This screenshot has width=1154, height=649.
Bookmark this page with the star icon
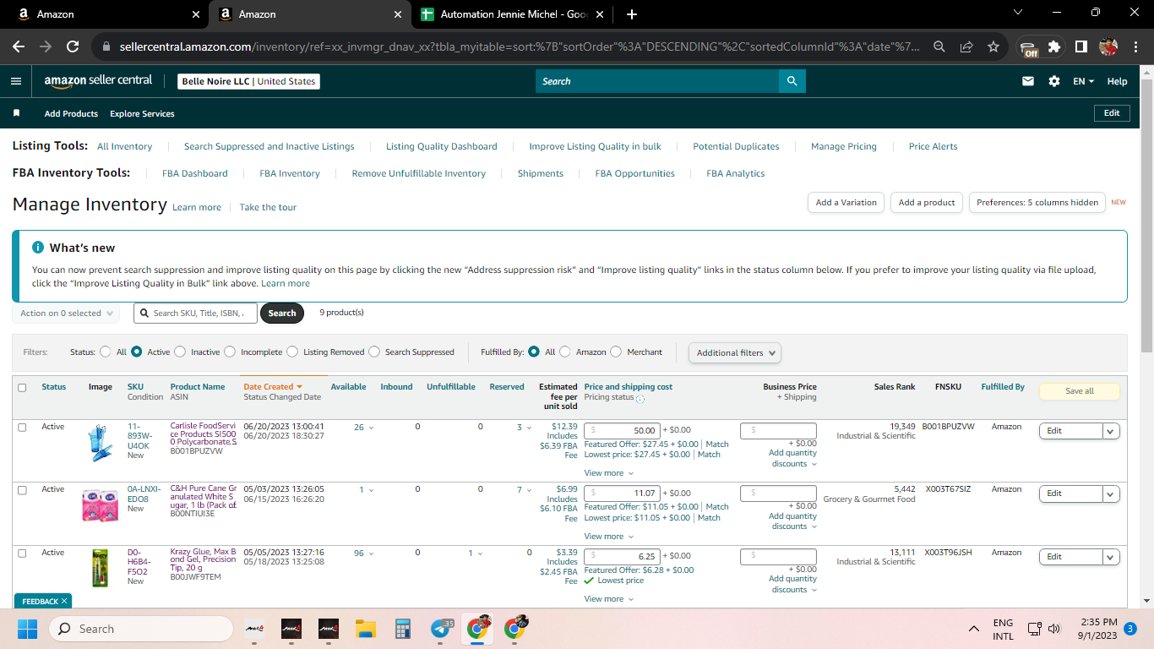click(993, 46)
